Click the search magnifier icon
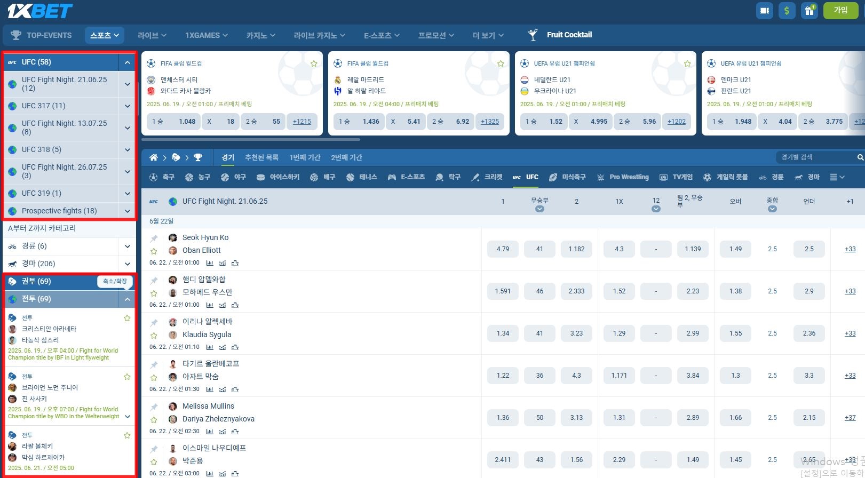The height and width of the screenshot is (478, 865). click(x=860, y=157)
